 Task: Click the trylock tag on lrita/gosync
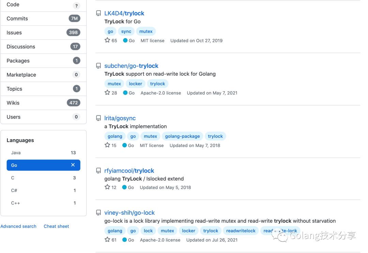215,136
